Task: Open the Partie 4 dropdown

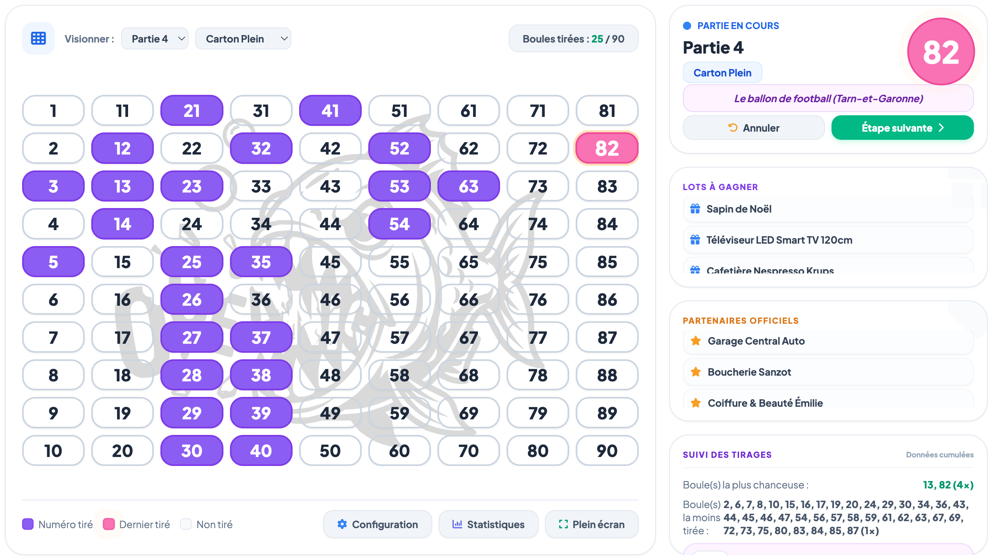Action: point(155,39)
